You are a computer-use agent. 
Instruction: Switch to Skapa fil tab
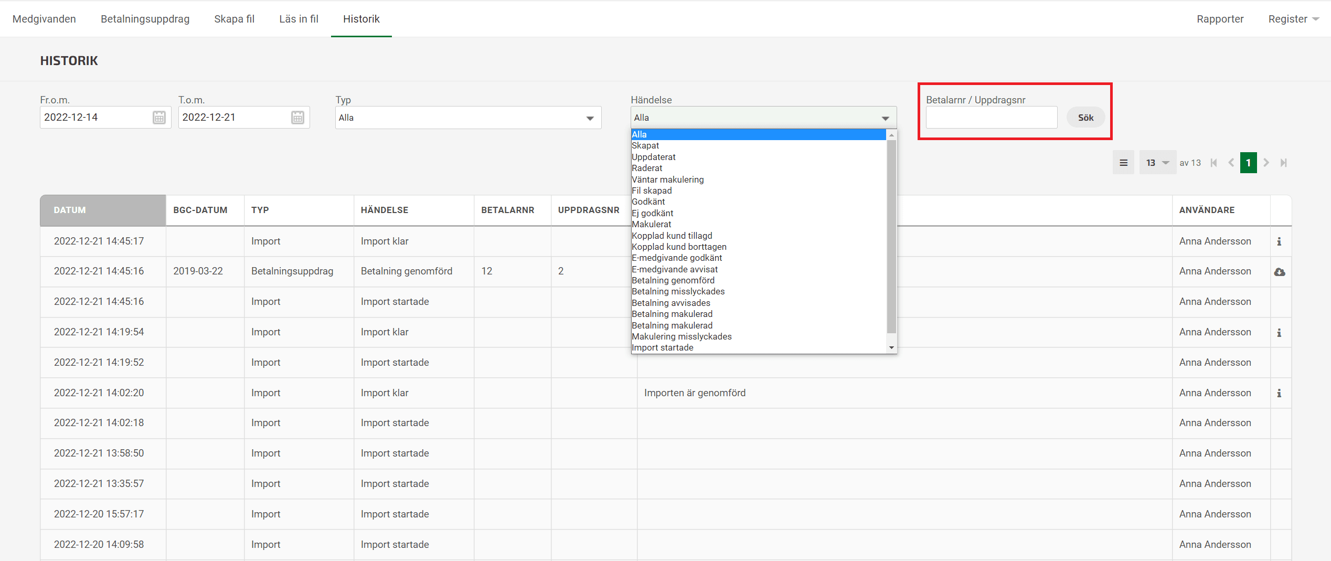pyautogui.click(x=234, y=19)
